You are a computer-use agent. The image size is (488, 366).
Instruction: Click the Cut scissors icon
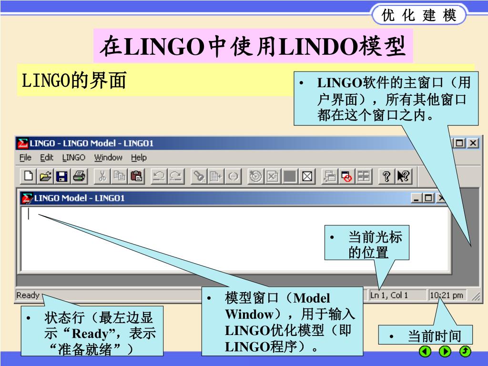click(x=102, y=176)
